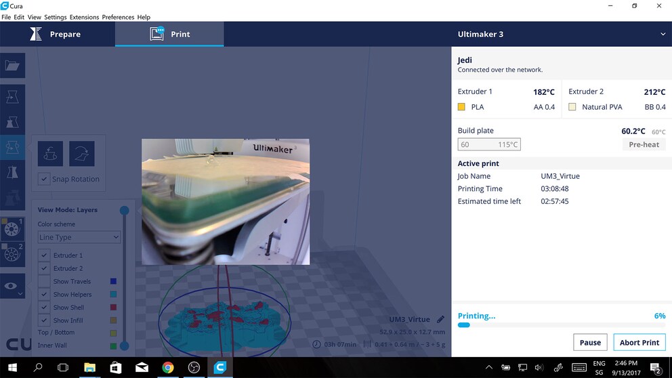Click the Abort Print button
Viewport: 672px width, 378px height.
pos(639,342)
